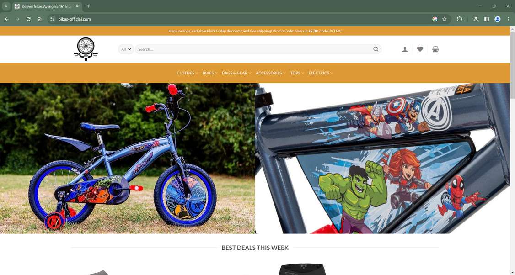Open the ACCESSORIES menu
515x275 pixels.
(271, 73)
